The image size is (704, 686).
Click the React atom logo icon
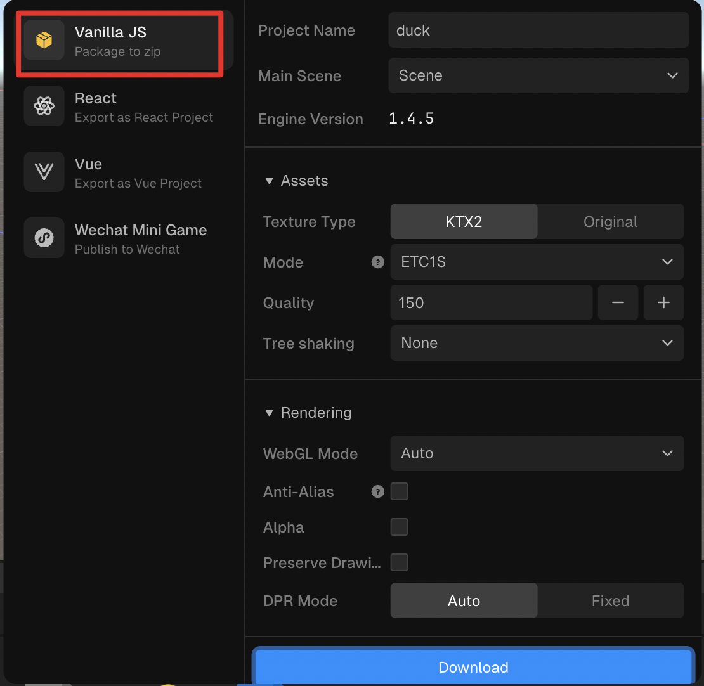click(x=44, y=106)
